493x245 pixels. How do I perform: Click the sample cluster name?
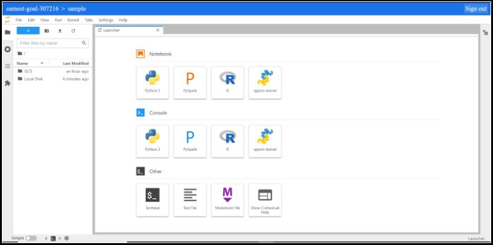pos(77,9)
